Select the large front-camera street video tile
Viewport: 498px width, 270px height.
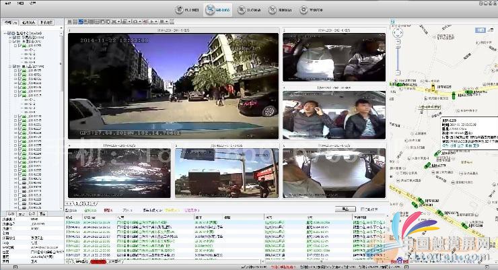point(174,86)
